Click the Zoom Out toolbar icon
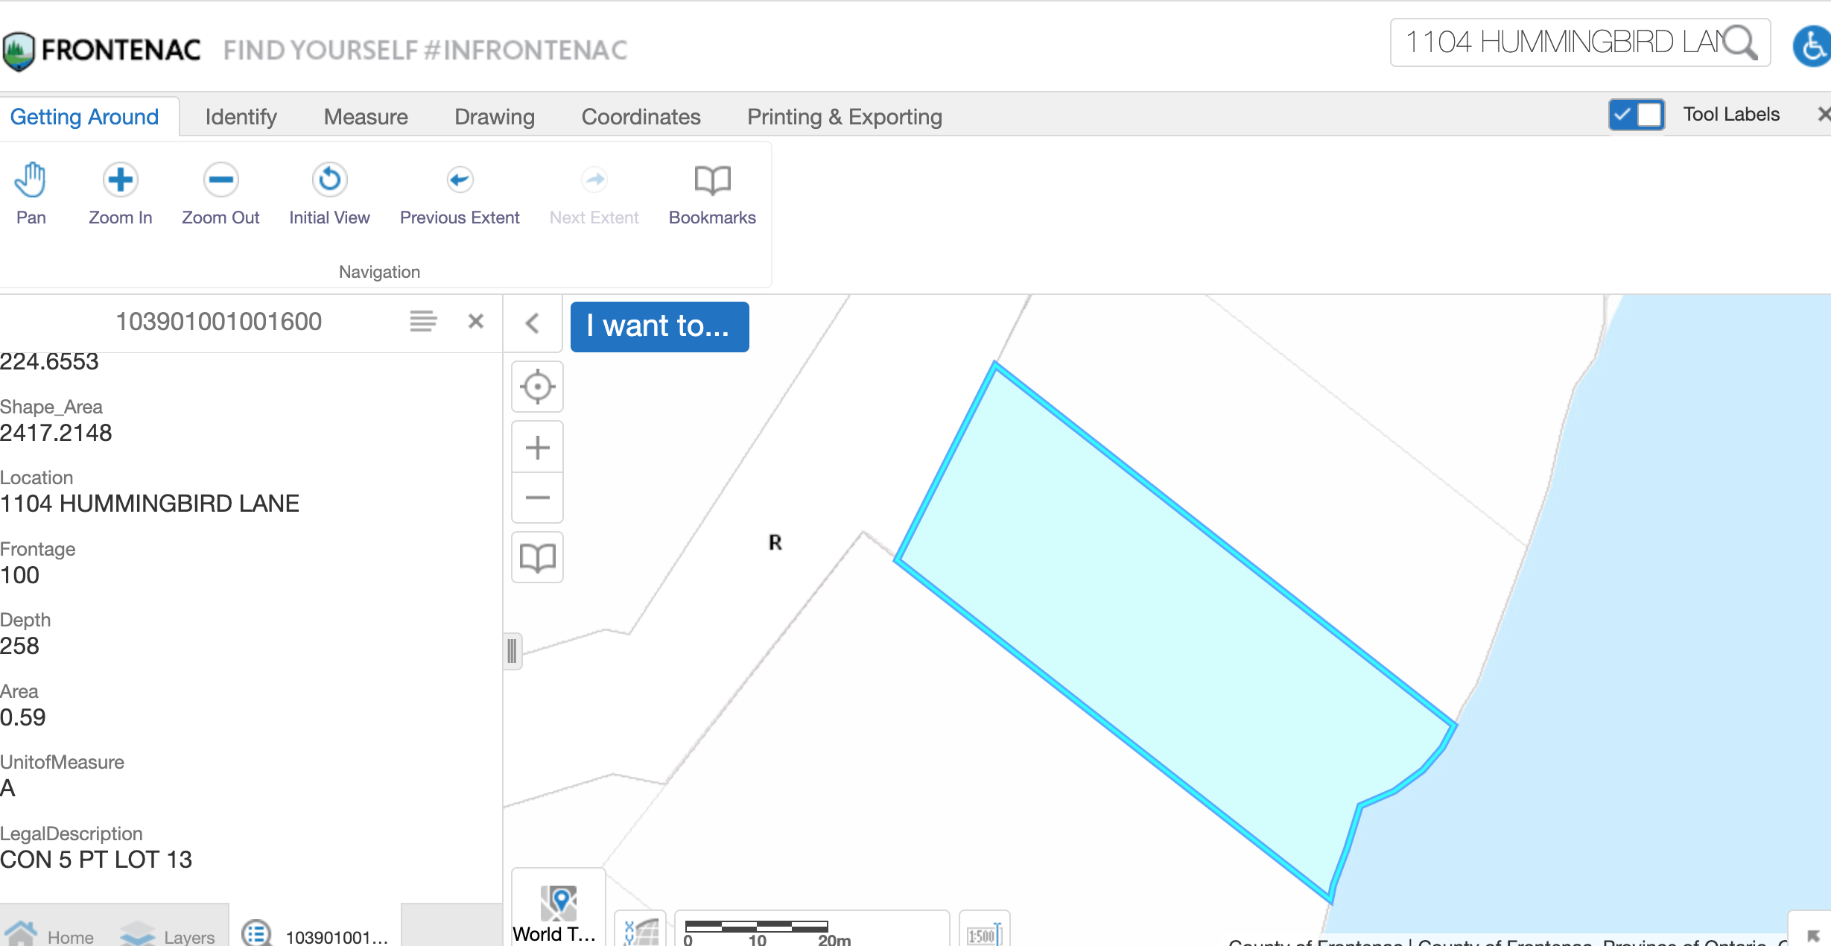1831x946 pixels. pyautogui.click(x=220, y=193)
